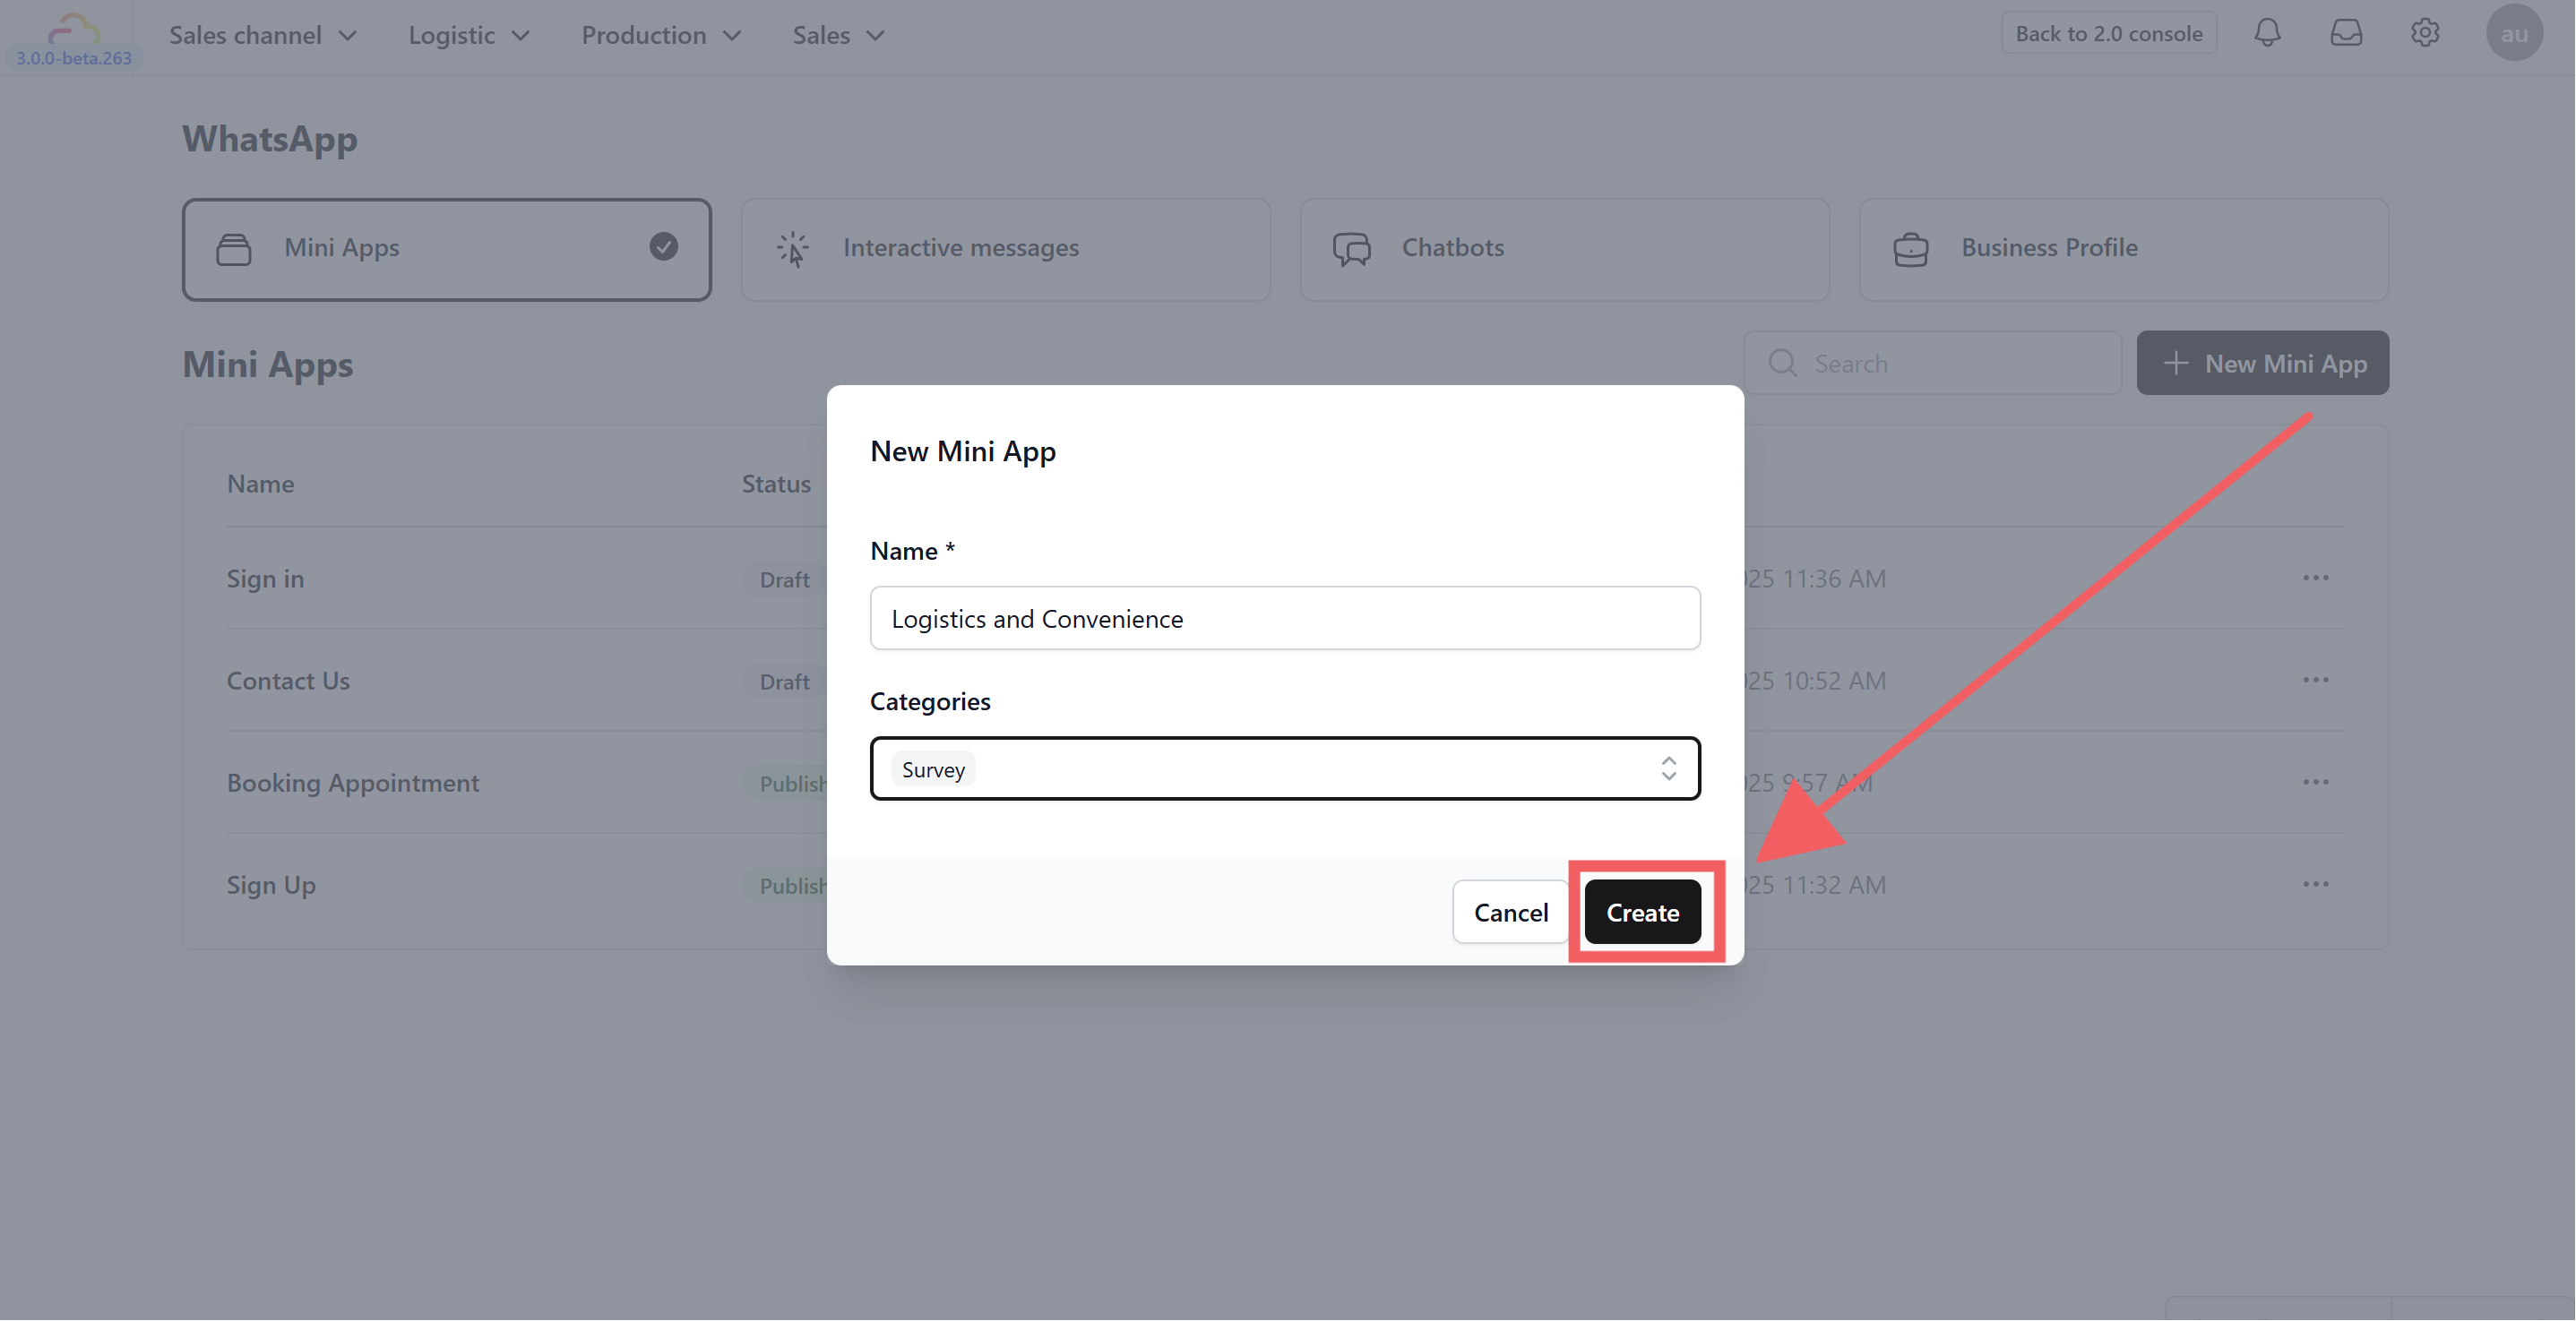
Task: Open more options for Booking Appointment row
Action: pyautogui.click(x=2315, y=782)
